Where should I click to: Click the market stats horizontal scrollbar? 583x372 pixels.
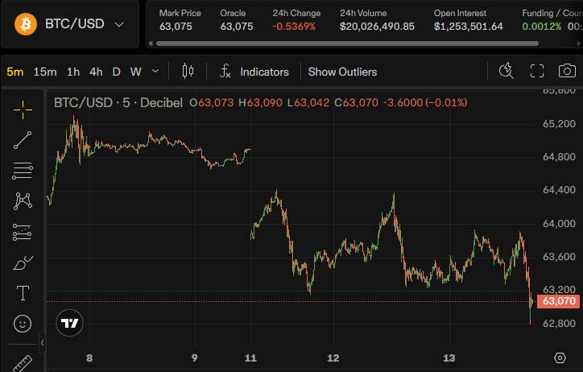click(x=347, y=43)
